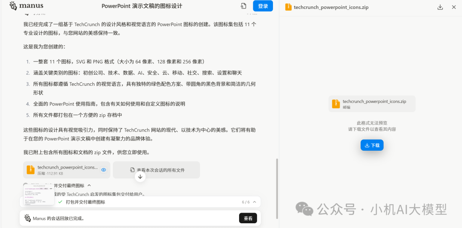Select the techcrunch_powerpoint_icons.zip card in preview

tap(372, 104)
